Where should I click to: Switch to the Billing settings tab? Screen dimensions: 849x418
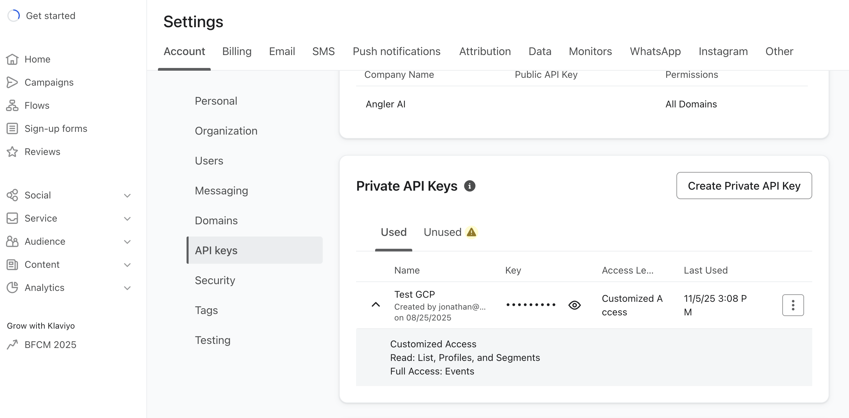coord(237,51)
